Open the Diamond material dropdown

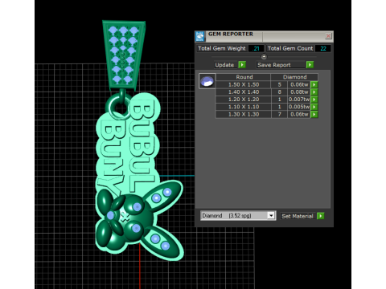[271, 215]
